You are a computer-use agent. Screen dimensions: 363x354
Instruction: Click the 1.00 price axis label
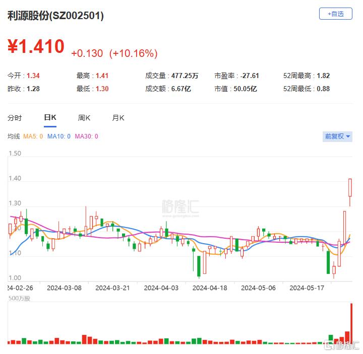click(15, 277)
